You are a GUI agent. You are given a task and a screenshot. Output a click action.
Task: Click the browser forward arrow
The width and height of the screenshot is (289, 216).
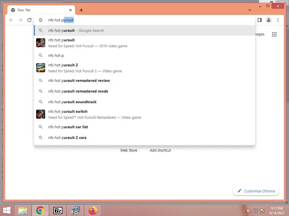pos(20,20)
